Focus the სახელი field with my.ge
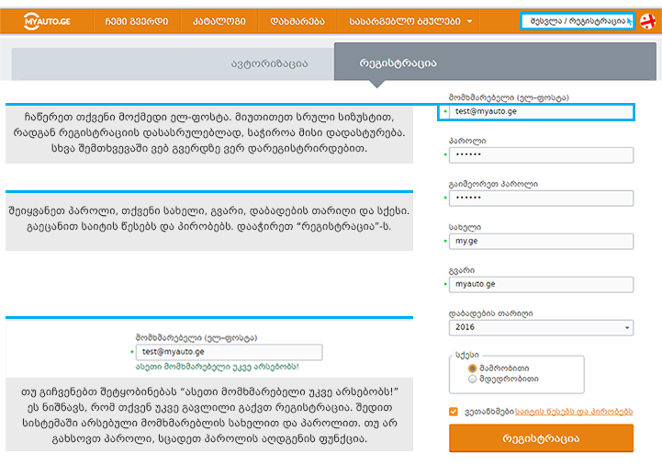The width and height of the screenshot is (662, 465). coord(541,241)
